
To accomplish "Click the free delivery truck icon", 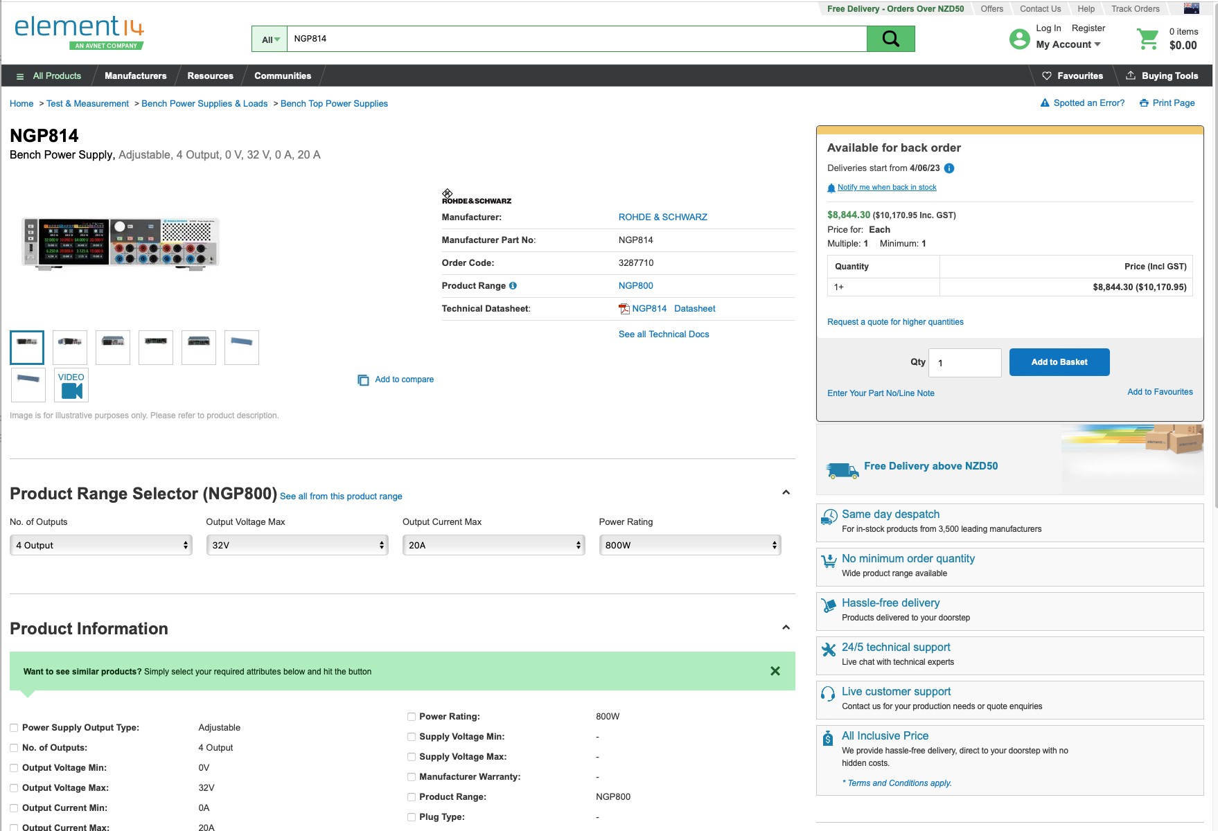I will click(x=842, y=471).
